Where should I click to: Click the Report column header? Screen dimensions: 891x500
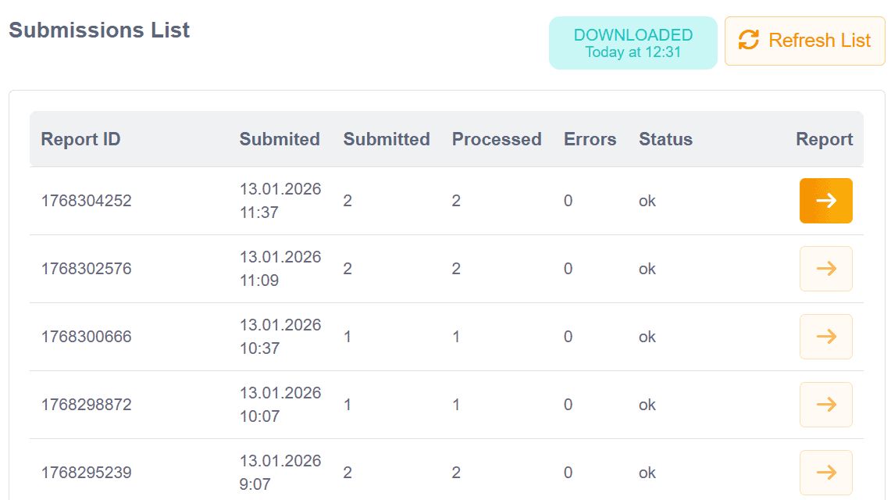pyautogui.click(x=824, y=139)
